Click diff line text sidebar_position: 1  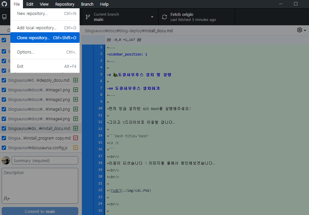pos(128,54)
